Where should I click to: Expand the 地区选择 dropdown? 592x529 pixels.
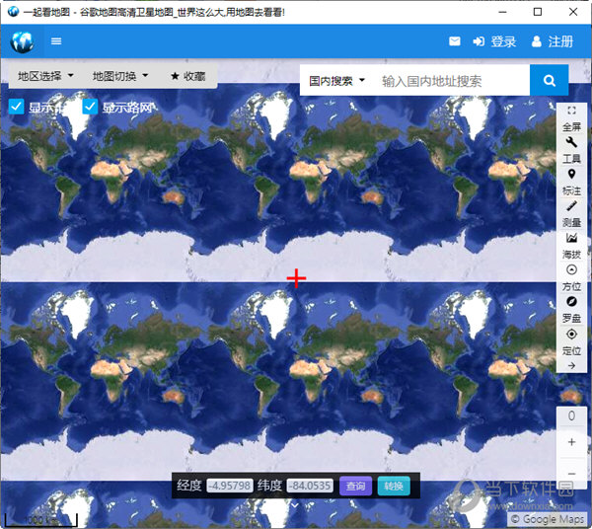45,76
